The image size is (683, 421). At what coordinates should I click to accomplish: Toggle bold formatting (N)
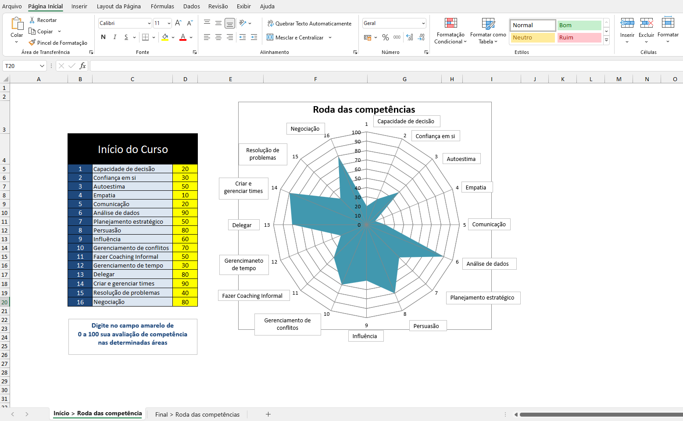[103, 37]
